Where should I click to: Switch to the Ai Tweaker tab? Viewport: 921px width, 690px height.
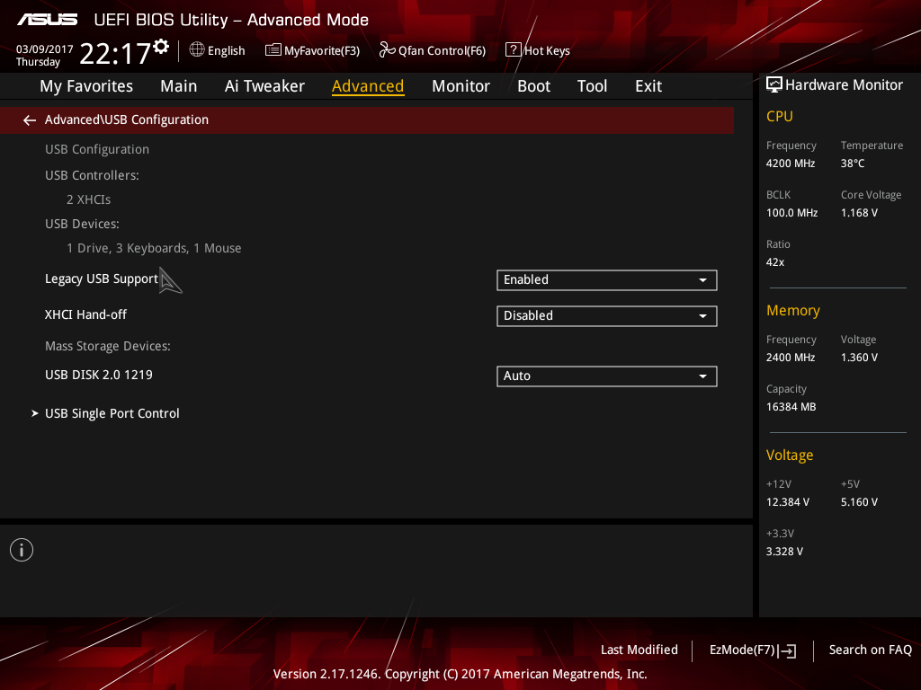(x=264, y=86)
